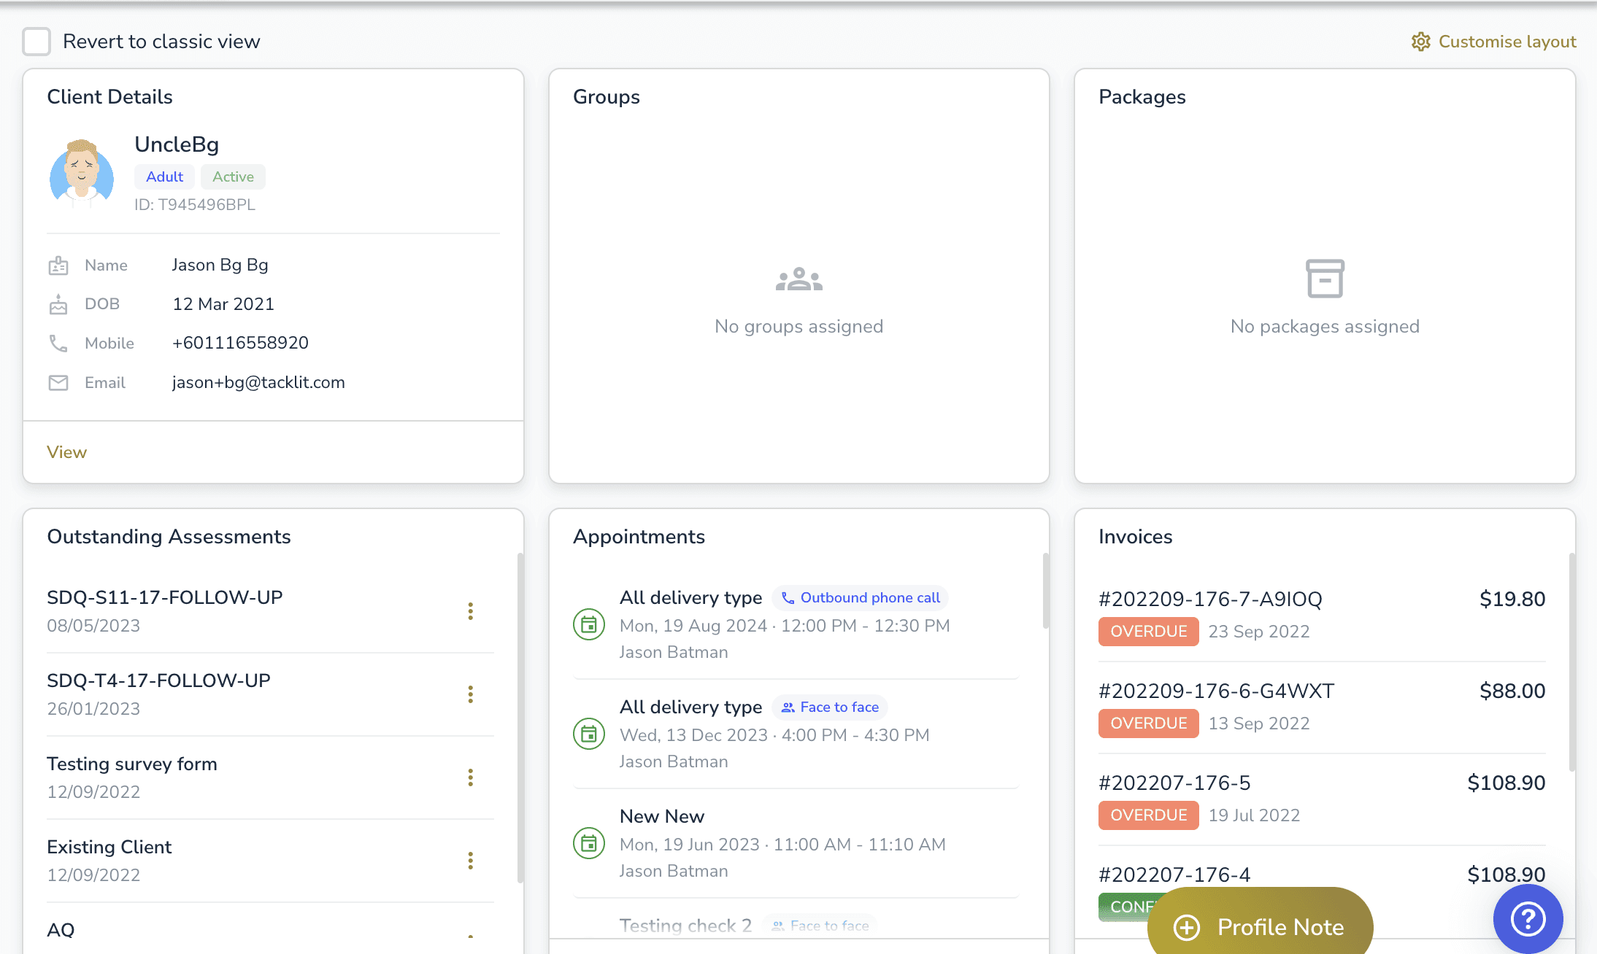
Task: Check the Revert to classic view checkbox
Action: (x=36, y=42)
